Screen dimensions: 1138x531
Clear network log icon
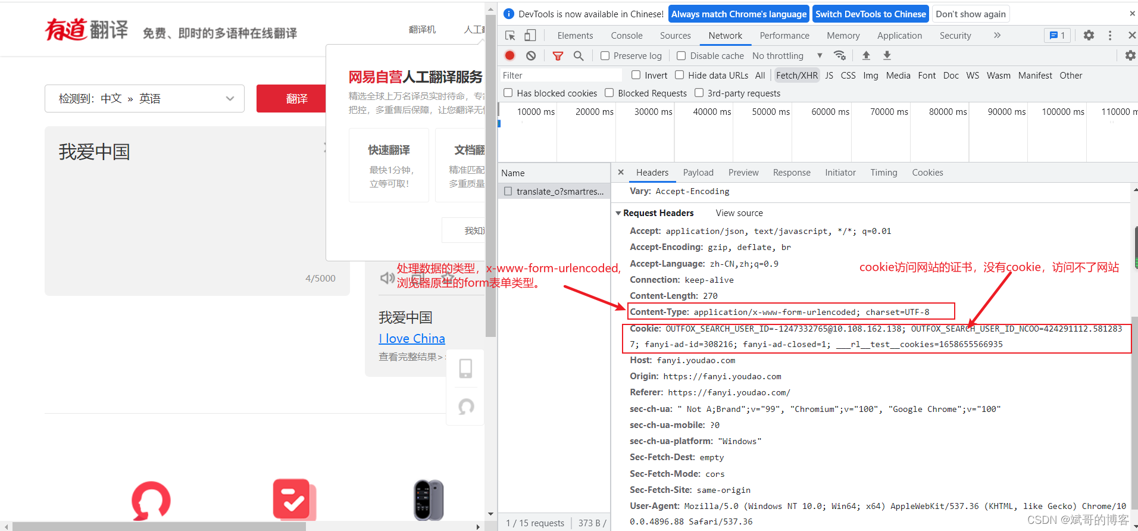point(531,55)
